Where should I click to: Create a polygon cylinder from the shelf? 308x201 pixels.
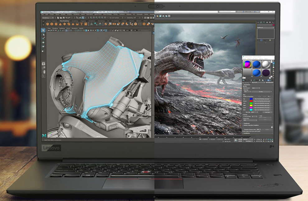click(x=56, y=24)
